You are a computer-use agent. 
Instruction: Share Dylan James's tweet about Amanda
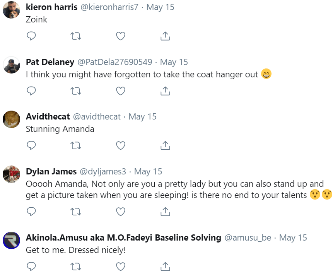(x=165, y=212)
